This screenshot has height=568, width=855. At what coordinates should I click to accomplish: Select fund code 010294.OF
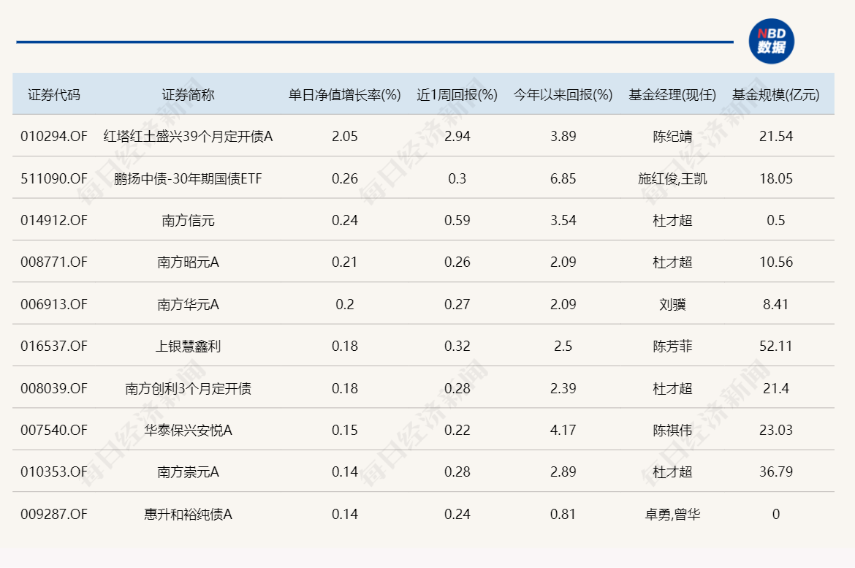click(54, 137)
